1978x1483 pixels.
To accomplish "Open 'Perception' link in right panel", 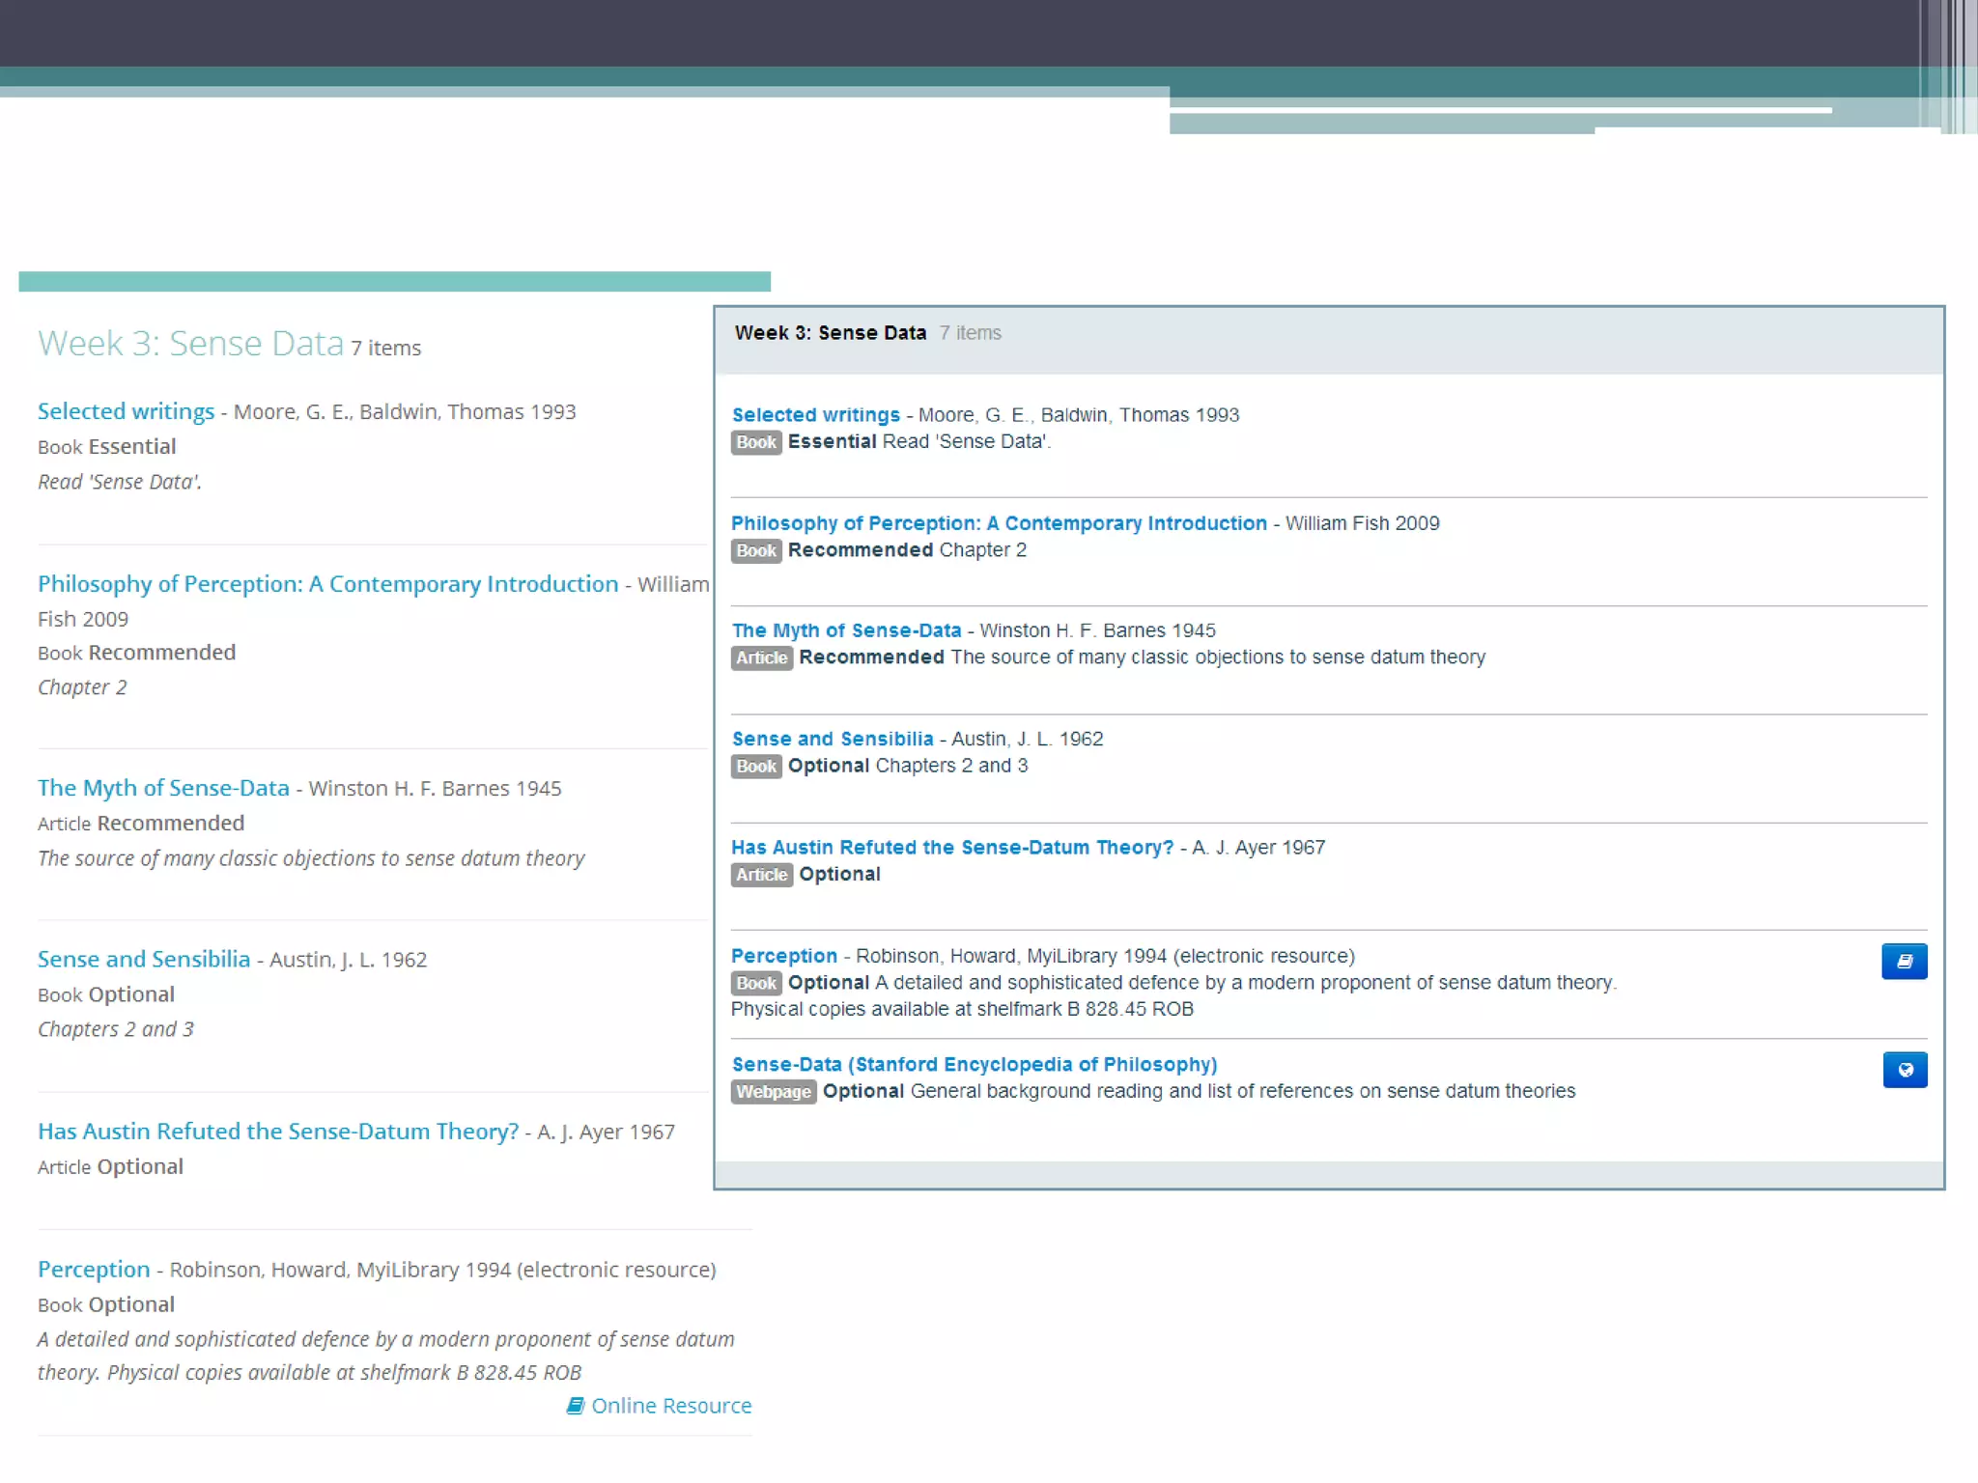I will point(783,956).
